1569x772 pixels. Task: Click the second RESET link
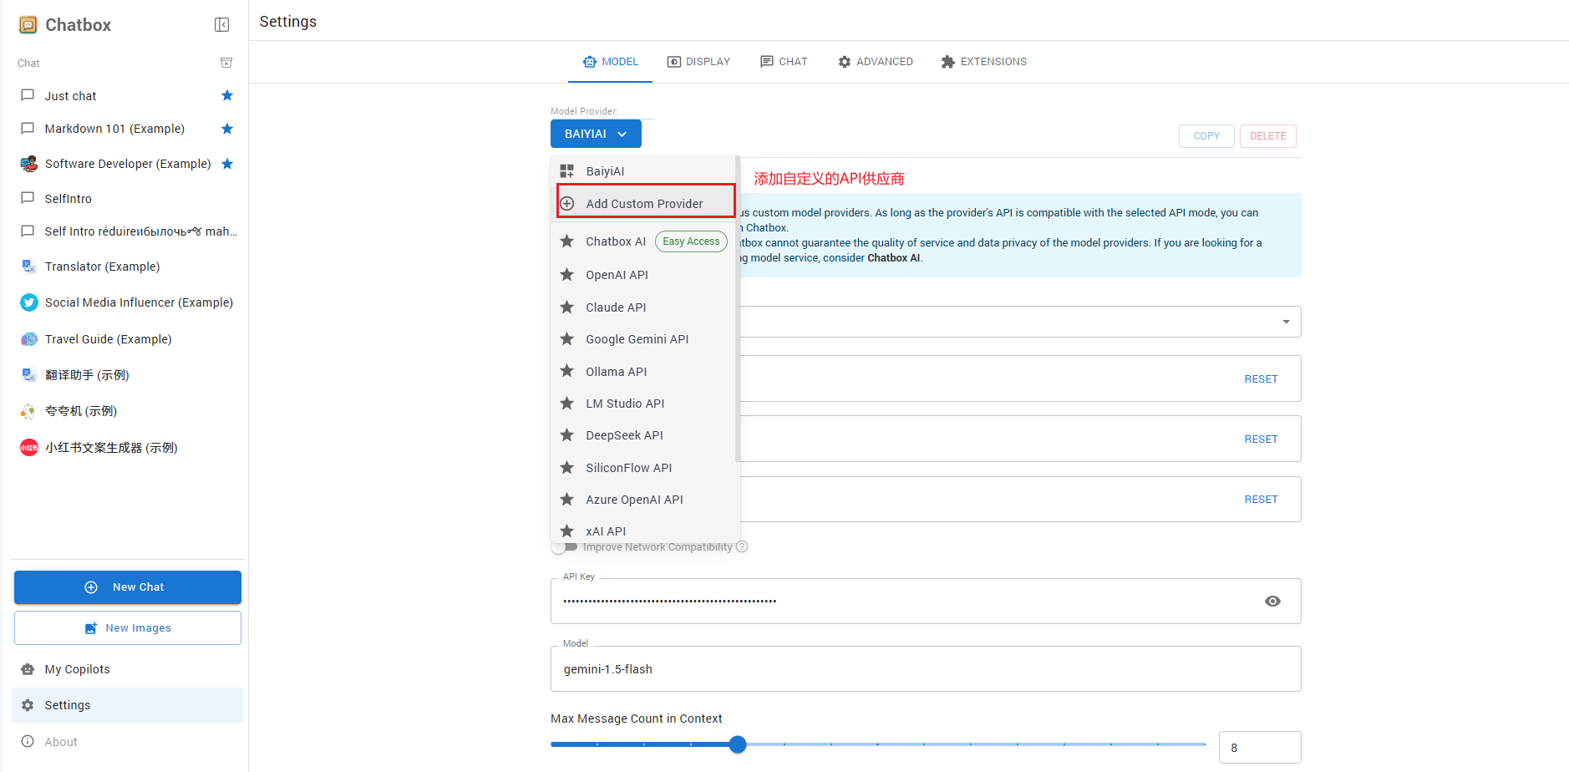click(1261, 439)
